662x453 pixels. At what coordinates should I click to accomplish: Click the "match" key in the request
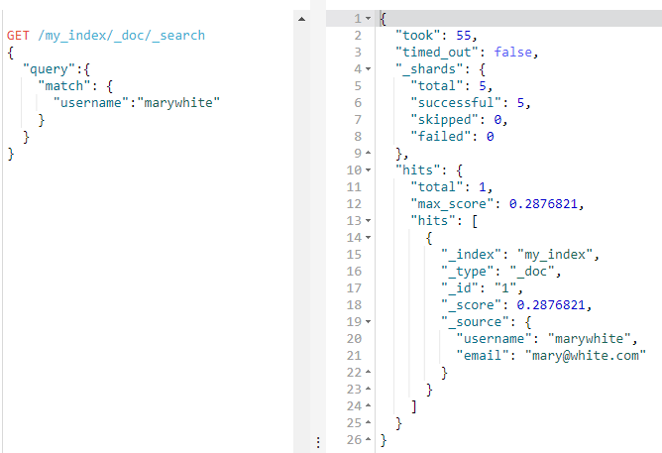coord(64,86)
